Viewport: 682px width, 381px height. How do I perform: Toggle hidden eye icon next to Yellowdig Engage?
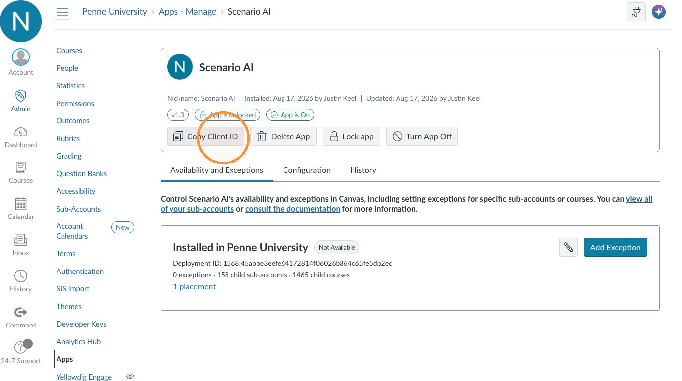(x=130, y=377)
